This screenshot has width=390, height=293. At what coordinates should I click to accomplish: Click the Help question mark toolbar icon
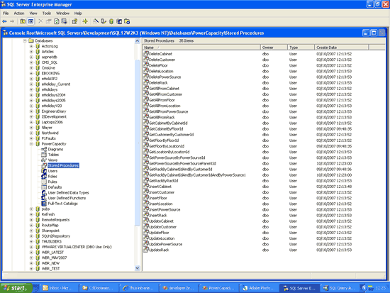[74, 21]
